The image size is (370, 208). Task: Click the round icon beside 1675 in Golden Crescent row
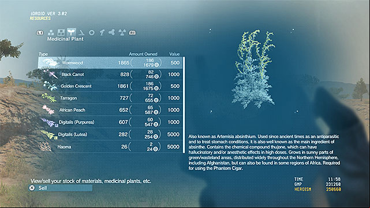click(156, 88)
